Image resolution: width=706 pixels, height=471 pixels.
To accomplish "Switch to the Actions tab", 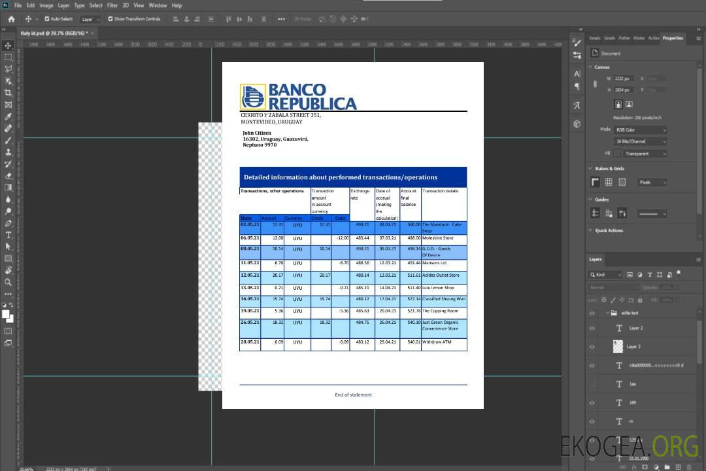I will [653, 39].
